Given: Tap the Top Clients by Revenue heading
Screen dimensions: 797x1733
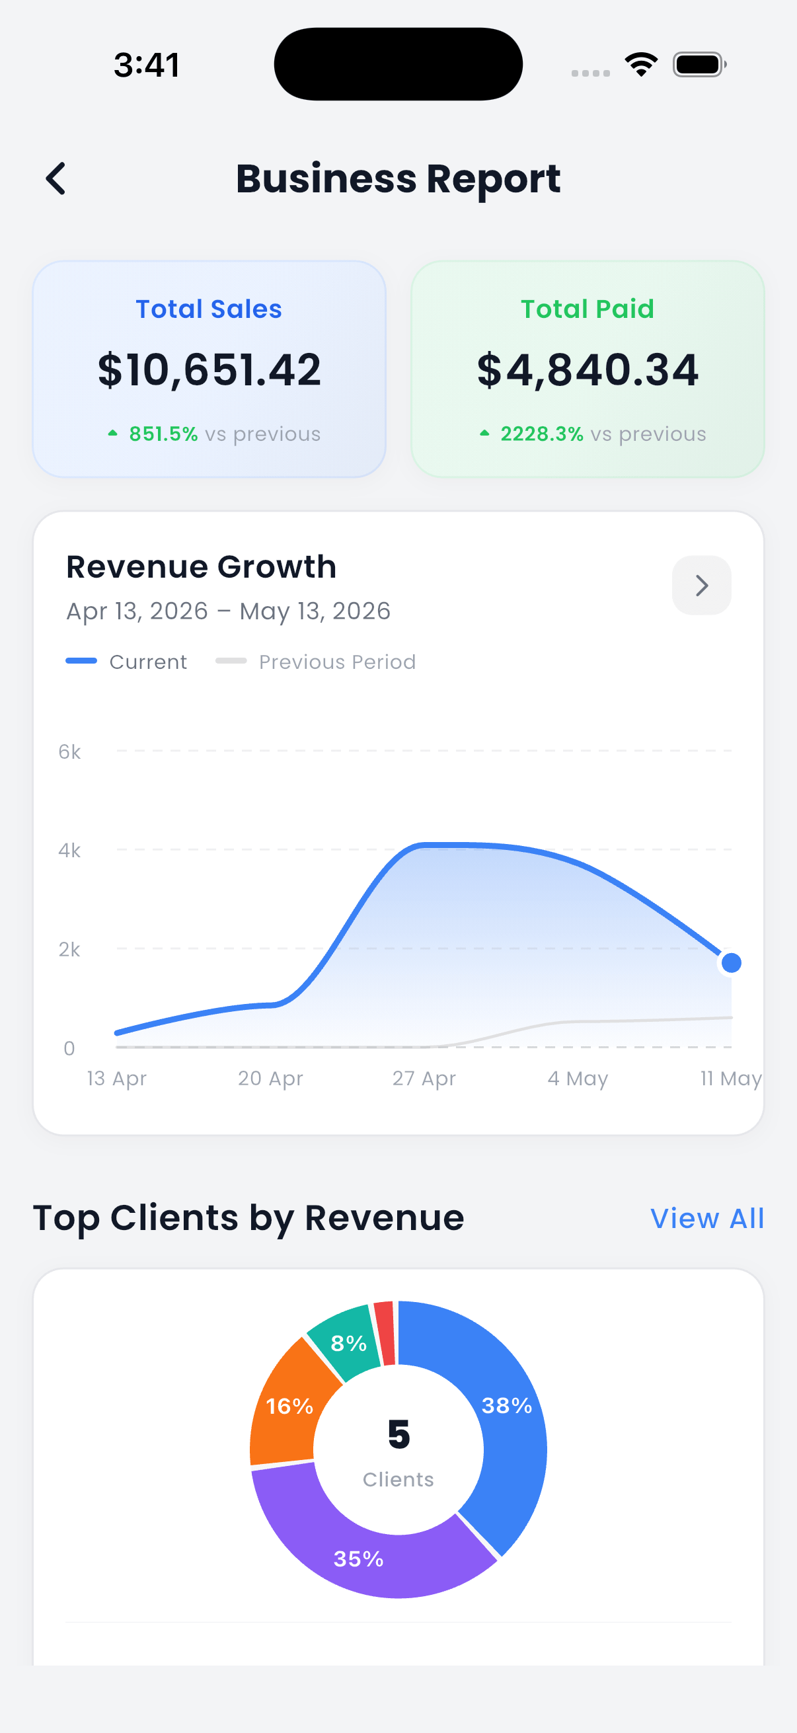Looking at the screenshot, I should (x=248, y=1218).
